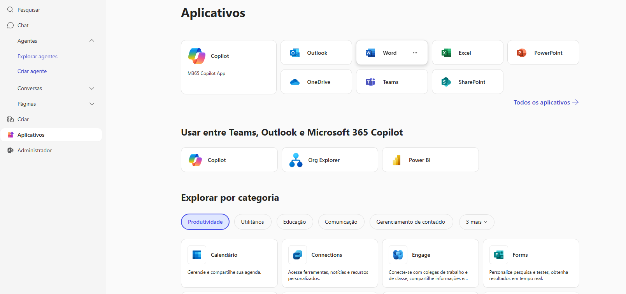The width and height of the screenshot is (626, 294).
Task: Click Pesquisar label in sidebar
Action: click(x=29, y=10)
